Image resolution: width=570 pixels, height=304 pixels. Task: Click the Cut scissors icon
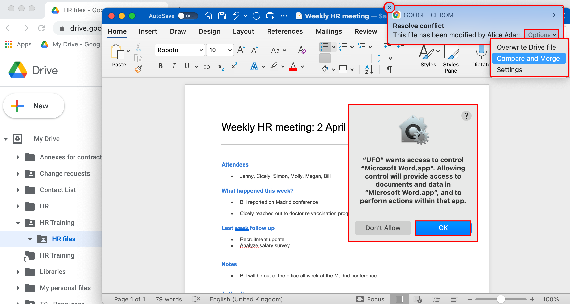coord(138,47)
